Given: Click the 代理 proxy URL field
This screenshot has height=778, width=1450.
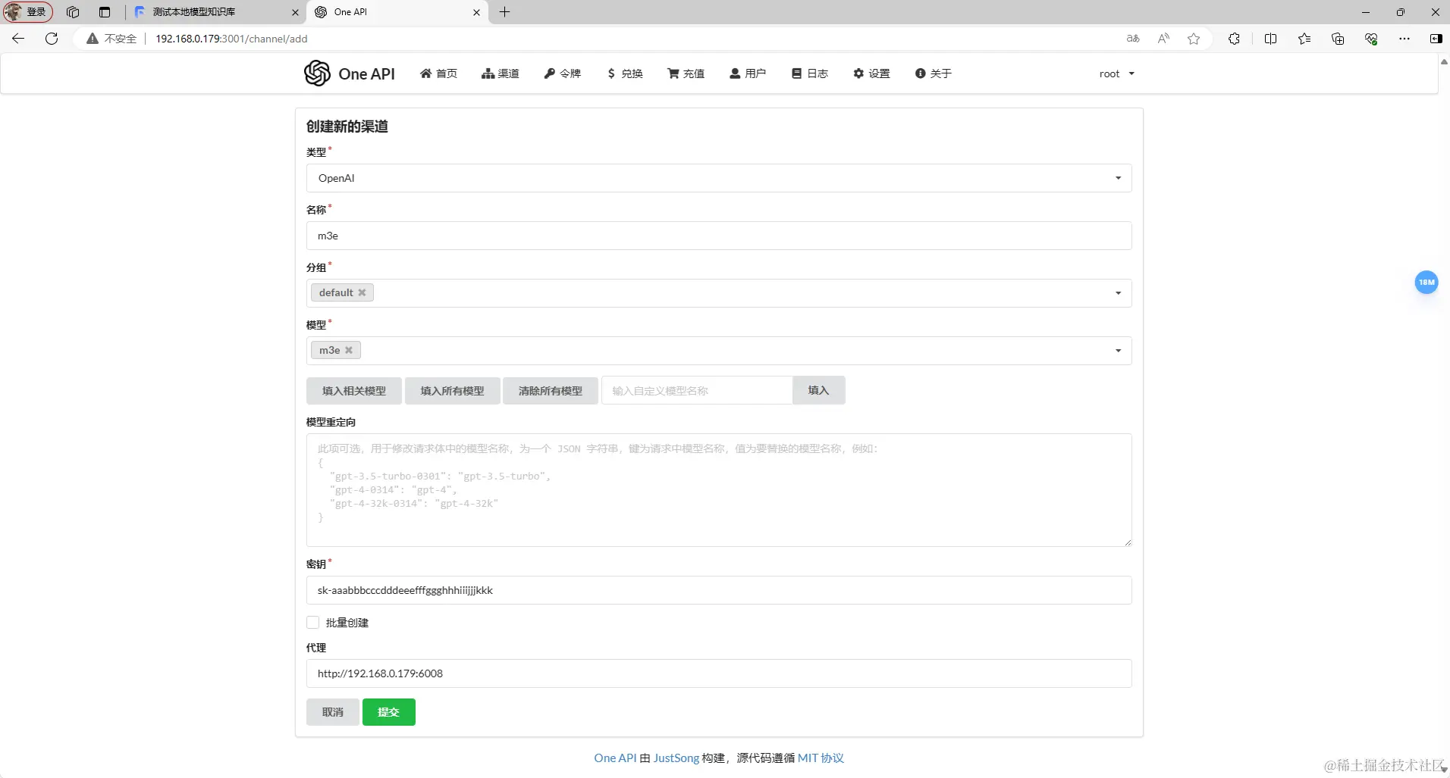Looking at the screenshot, I should click(x=719, y=673).
